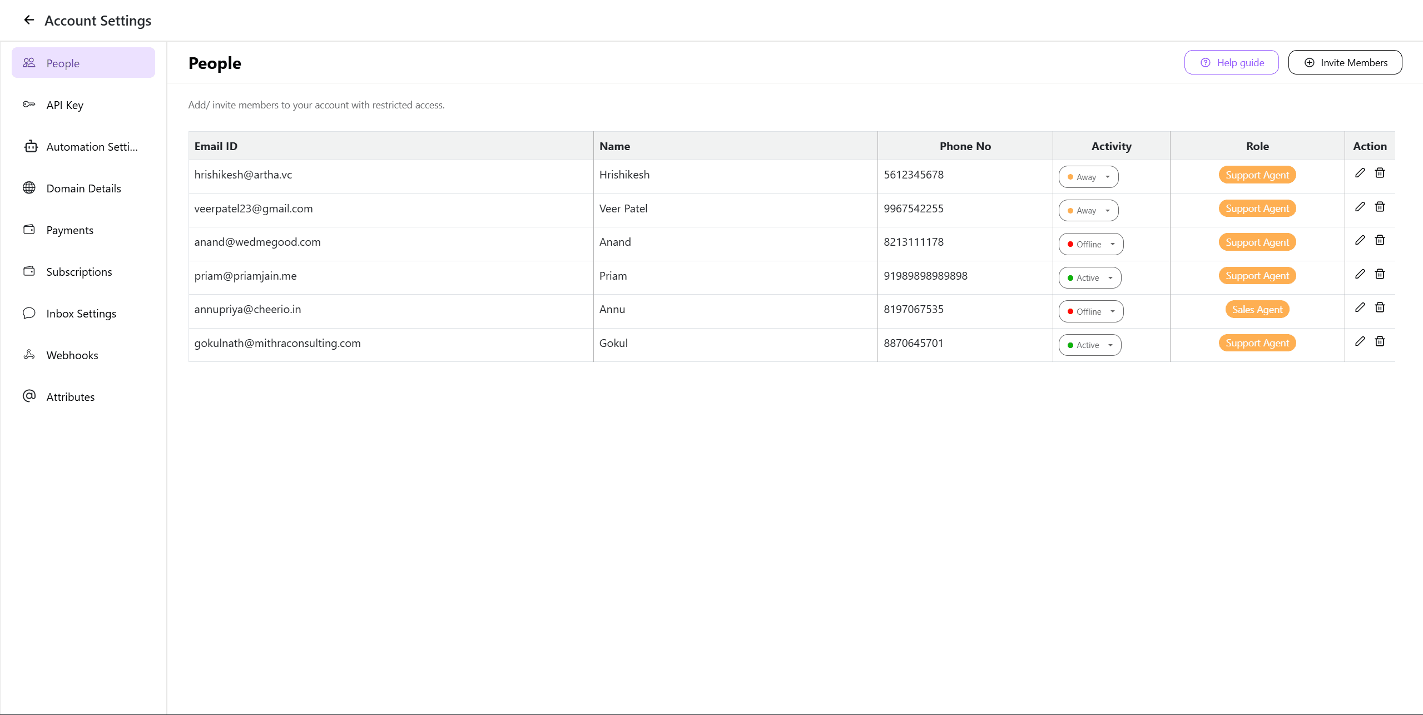Click trash icon in Priam's row
This screenshot has width=1423, height=715.
[1380, 274]
